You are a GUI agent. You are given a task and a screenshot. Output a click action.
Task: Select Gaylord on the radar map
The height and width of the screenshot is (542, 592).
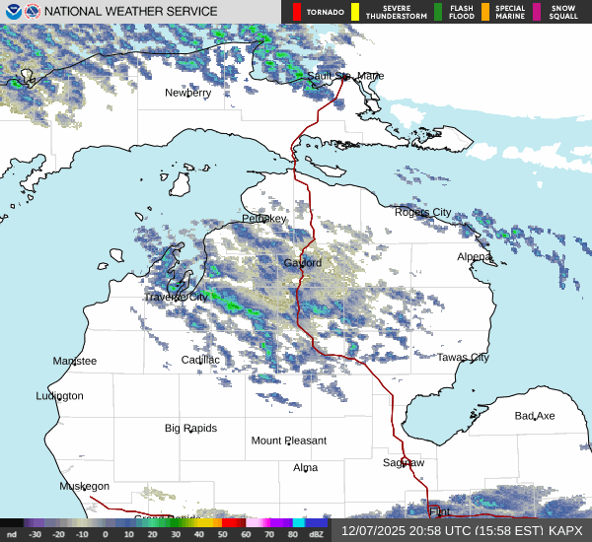click(x=303, y=263)
